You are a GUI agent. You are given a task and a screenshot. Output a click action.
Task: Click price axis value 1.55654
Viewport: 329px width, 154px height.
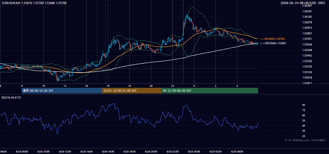[307, 44]
